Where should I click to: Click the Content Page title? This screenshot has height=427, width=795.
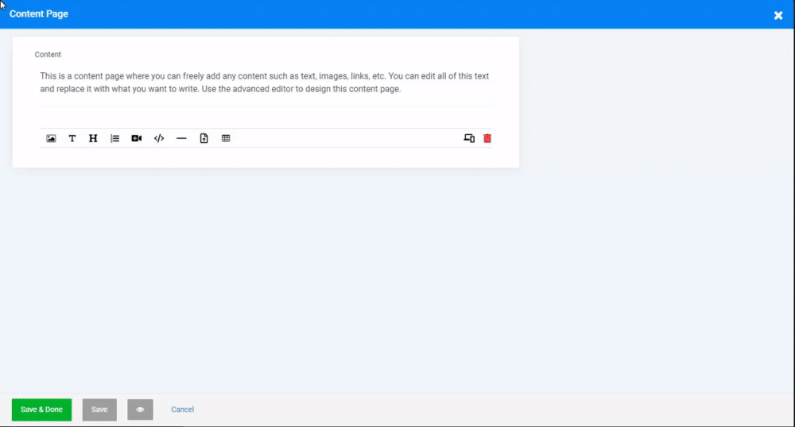[x=38, y=14]
